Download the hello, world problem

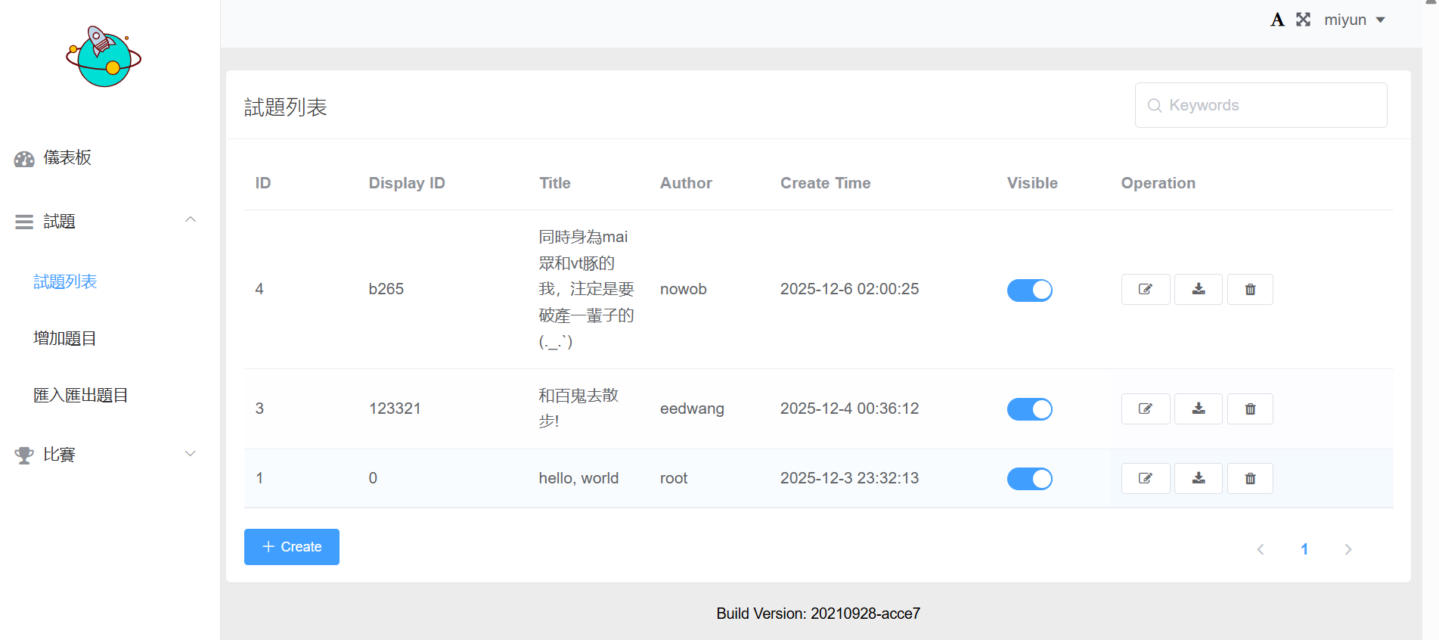tap(1198, 478)
